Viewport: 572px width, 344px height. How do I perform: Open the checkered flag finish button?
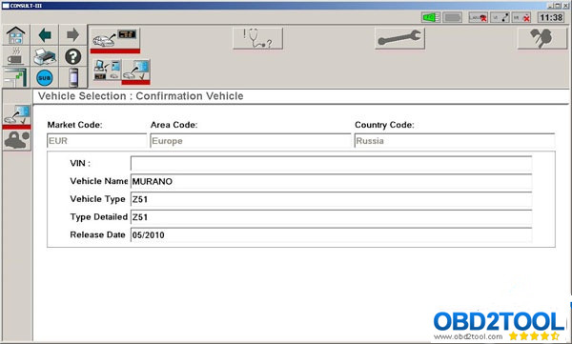click(542, 38)
